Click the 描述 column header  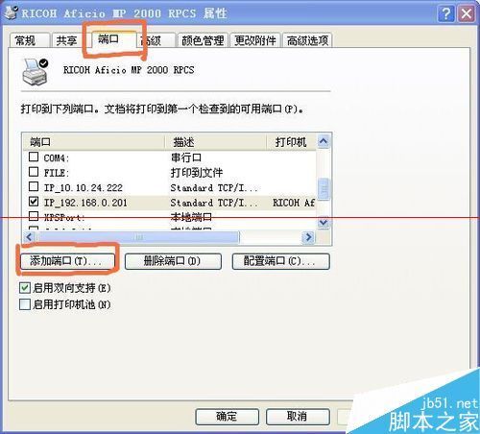pyautogui.click(x=216, y=142)
